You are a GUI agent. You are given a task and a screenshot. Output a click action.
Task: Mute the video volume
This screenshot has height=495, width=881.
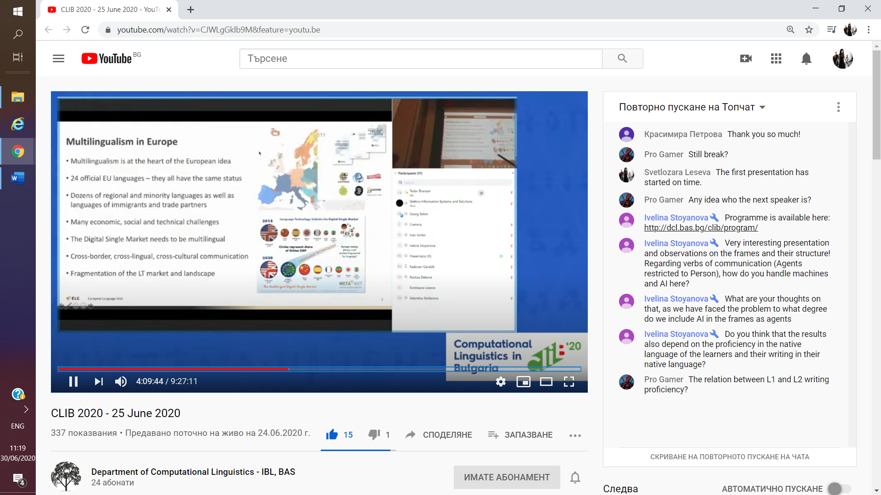tap(121, 381)
